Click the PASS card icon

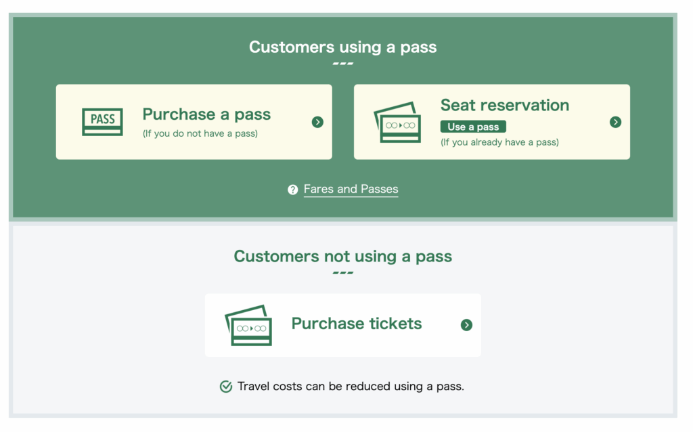tap(102, 122)
